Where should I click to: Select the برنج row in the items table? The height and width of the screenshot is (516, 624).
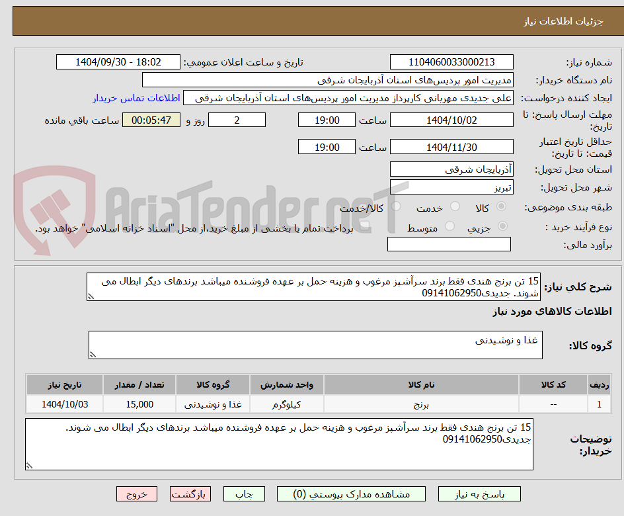pos(311,404)
